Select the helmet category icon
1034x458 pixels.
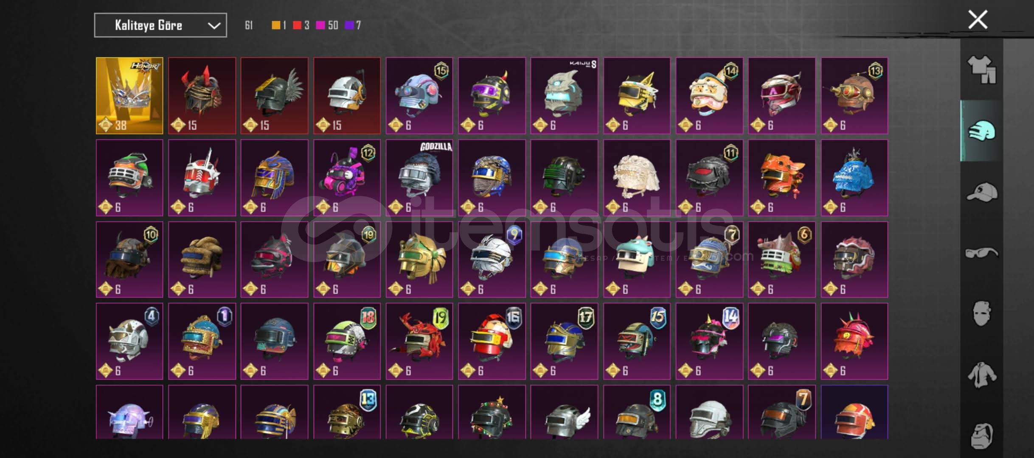pos(982,131)
